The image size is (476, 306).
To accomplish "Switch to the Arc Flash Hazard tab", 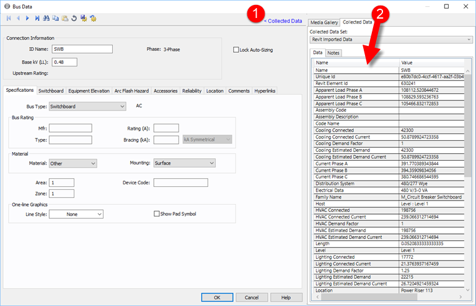I will (131, 91).
